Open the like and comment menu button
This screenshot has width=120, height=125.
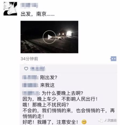point(113,59)
